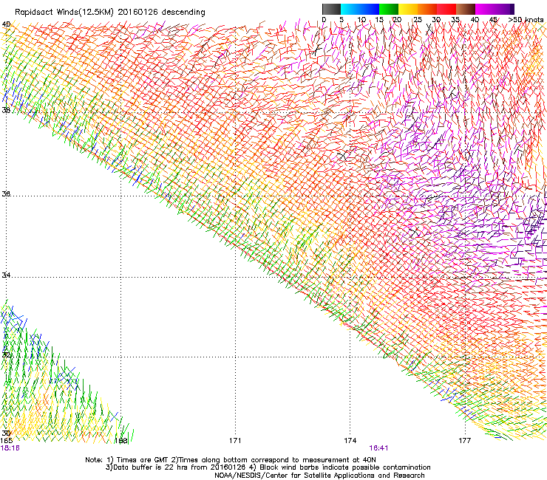
Task: Click the '34' latitude axis label
Action: 6,275
